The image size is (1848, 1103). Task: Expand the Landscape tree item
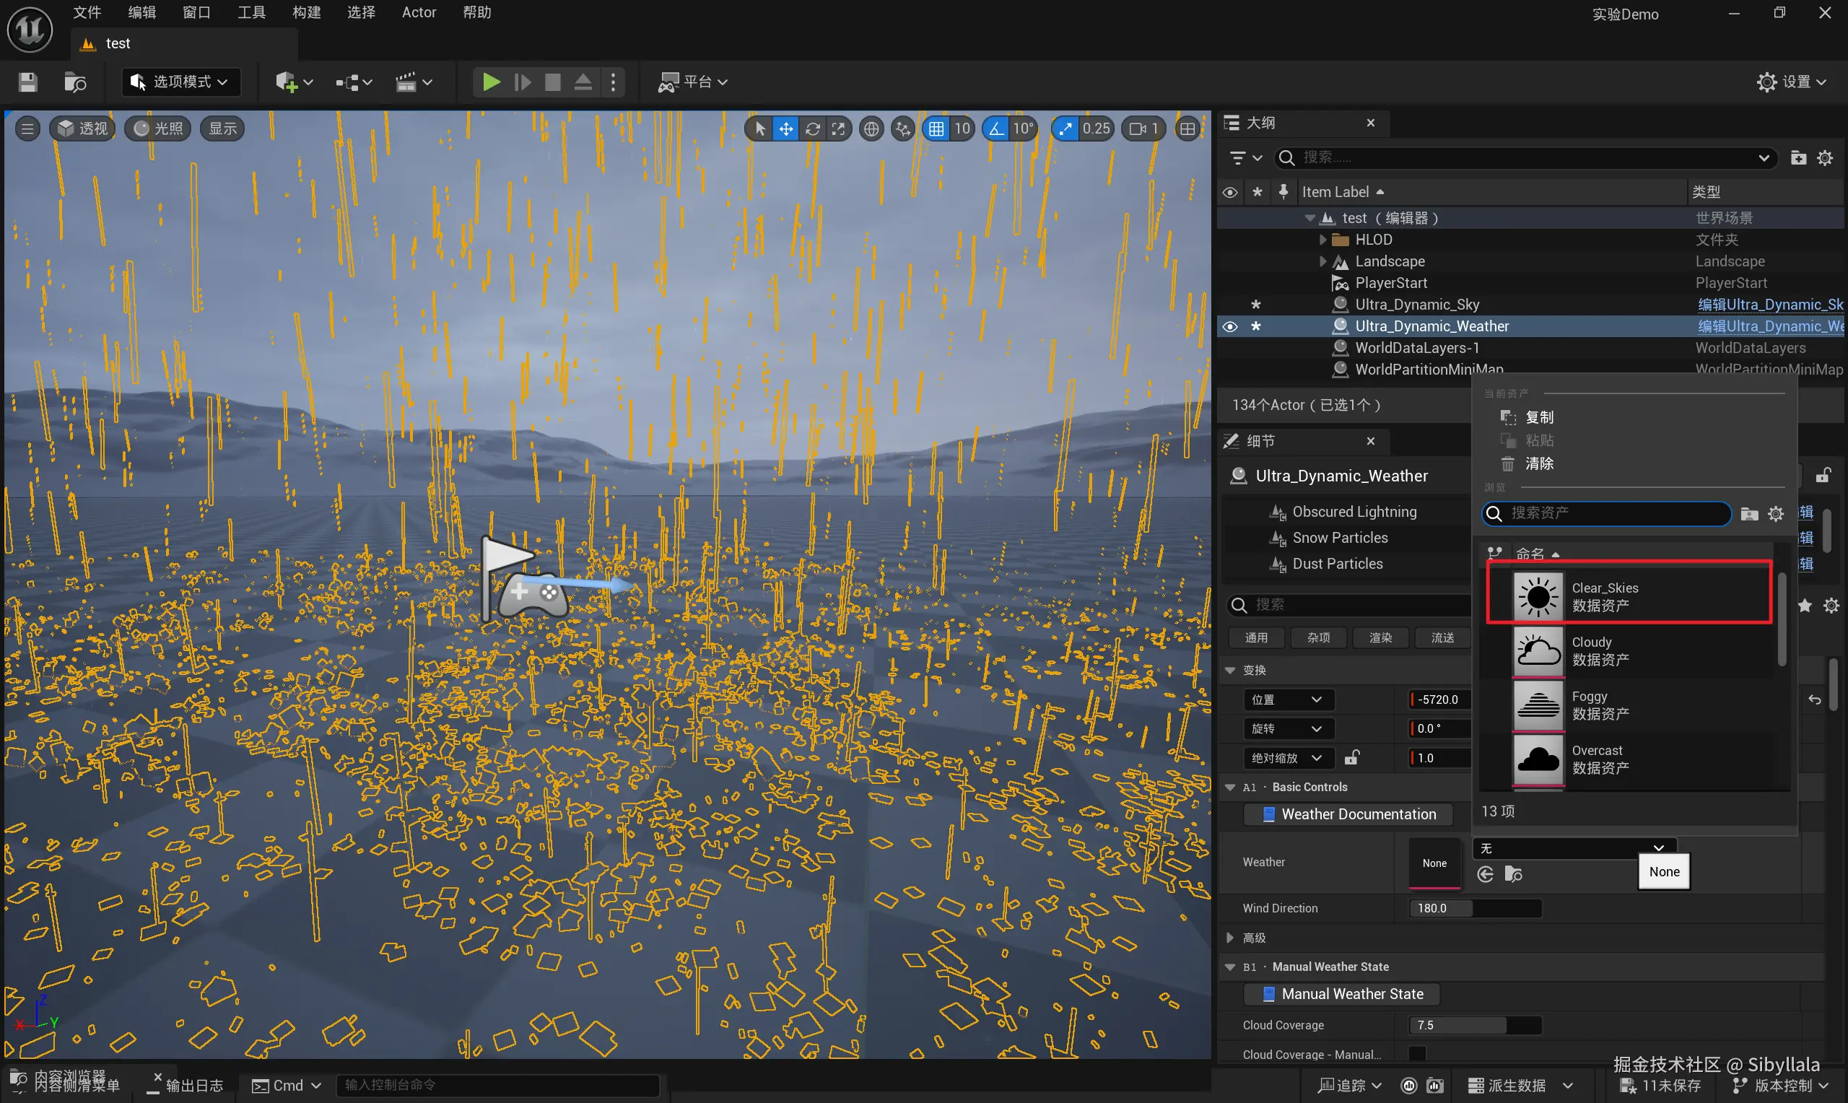point(1322,261)
